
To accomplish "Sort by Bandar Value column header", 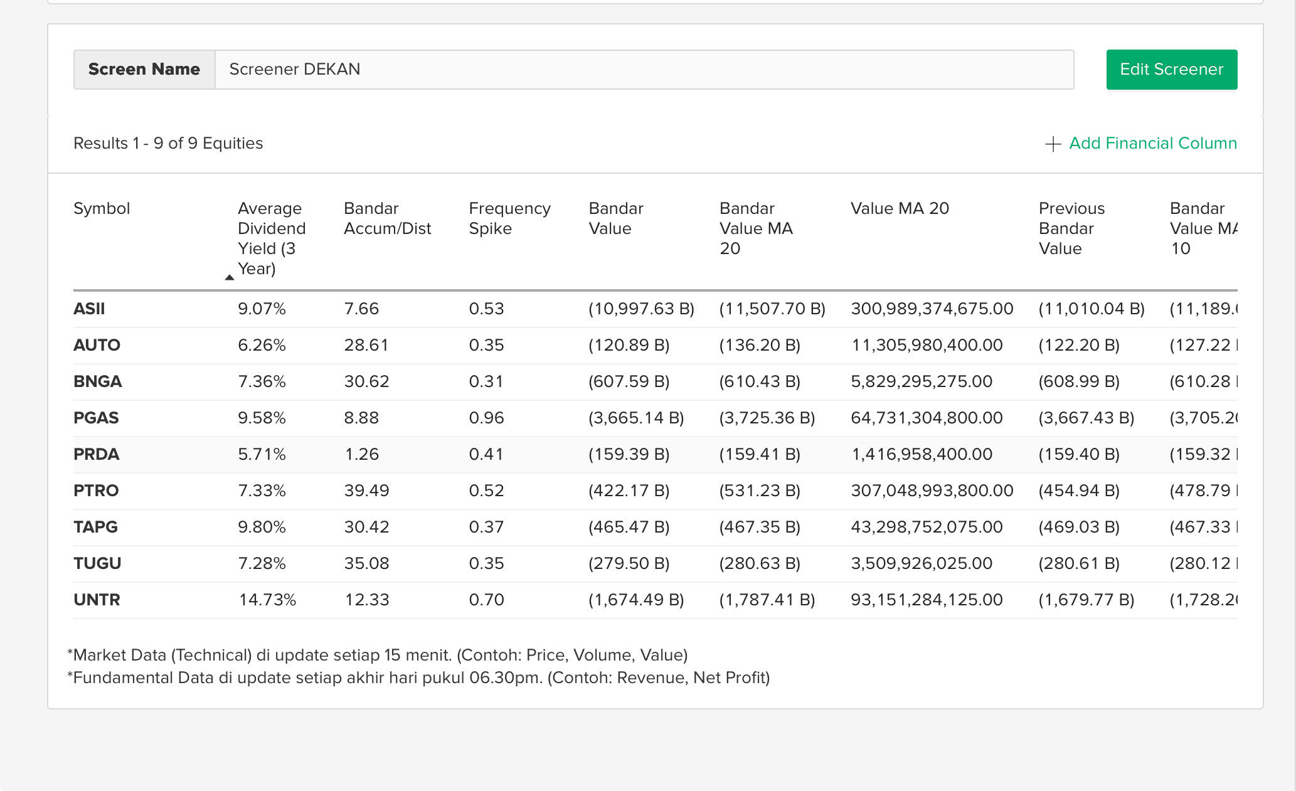I will (616, 218).
